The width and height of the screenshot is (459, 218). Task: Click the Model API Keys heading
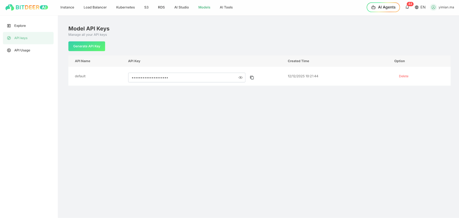click(89, 29)
